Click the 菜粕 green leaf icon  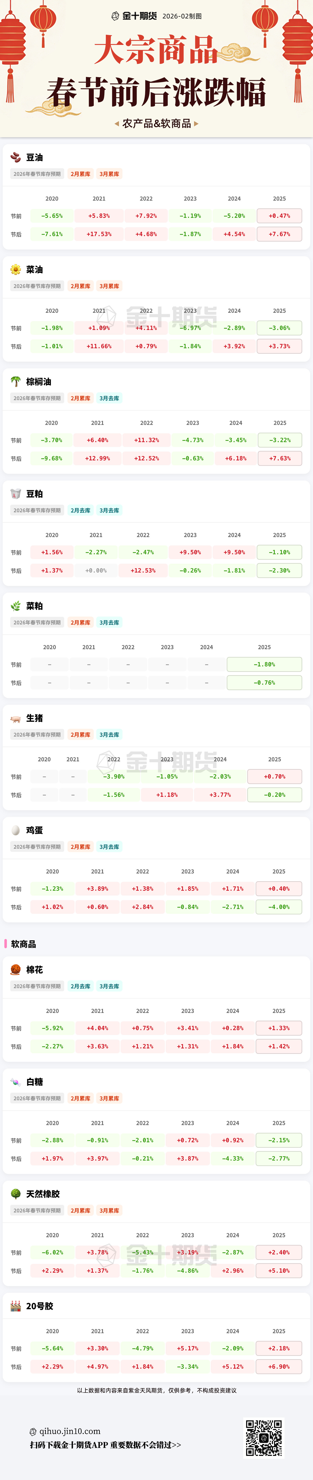(x=16, y=605)
